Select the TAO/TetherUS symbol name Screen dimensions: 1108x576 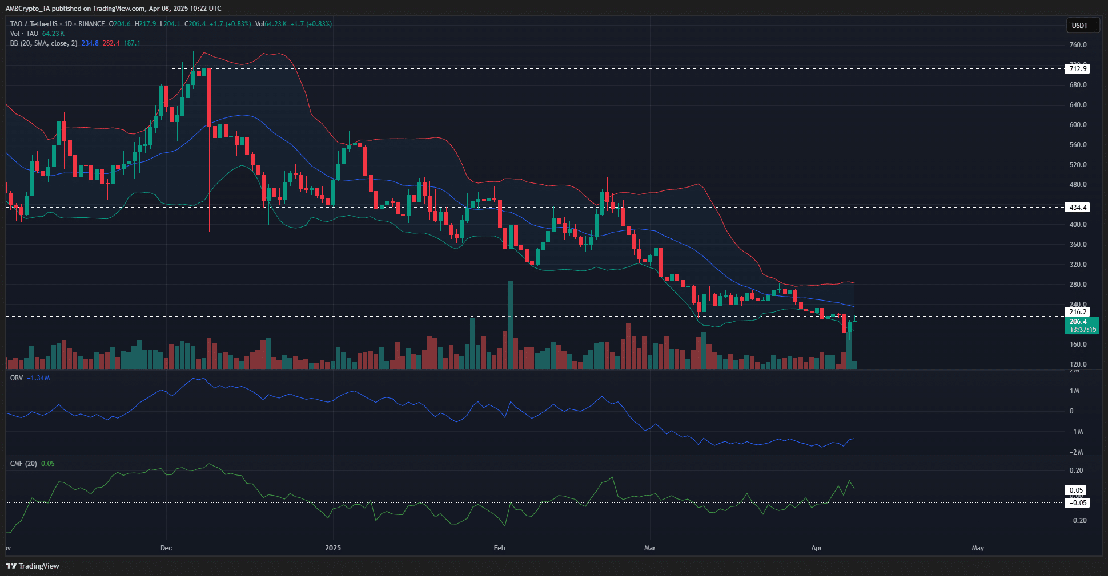point(34,25)
